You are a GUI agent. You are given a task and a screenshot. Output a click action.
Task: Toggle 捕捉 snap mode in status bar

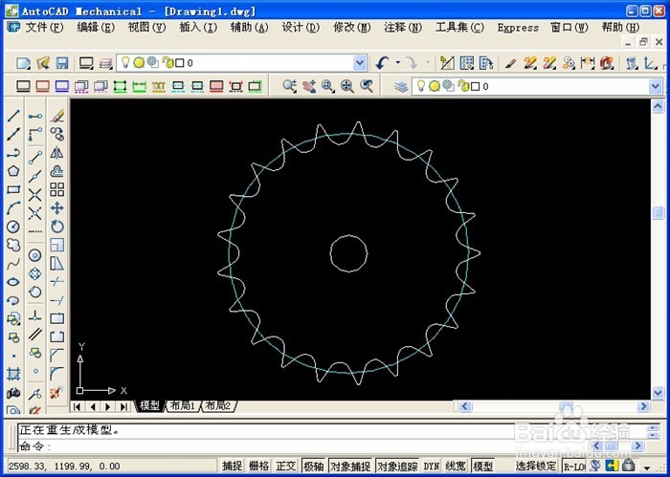click(233, 466)
